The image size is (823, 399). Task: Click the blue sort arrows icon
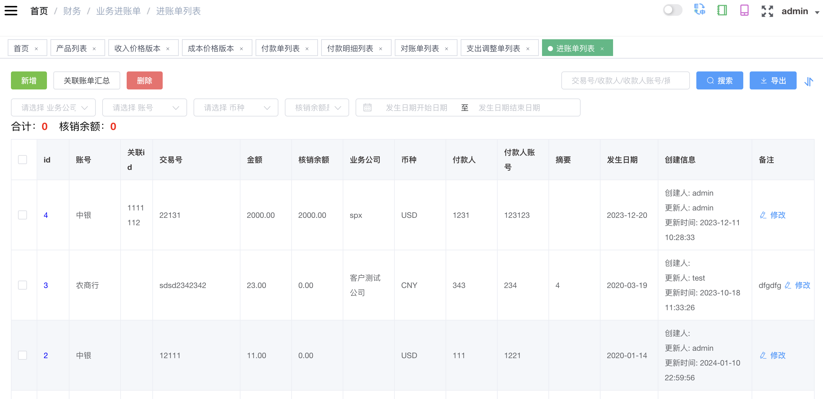point(809,81)
